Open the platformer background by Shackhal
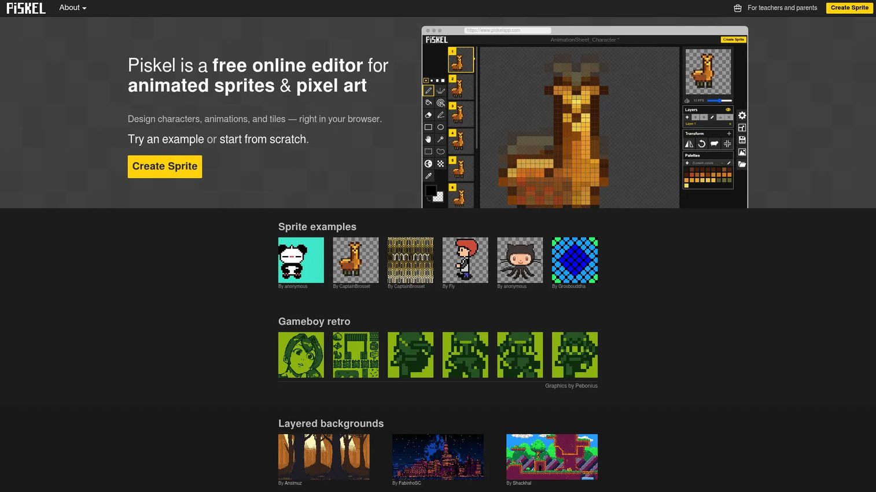876x492 pixels. 552,457
